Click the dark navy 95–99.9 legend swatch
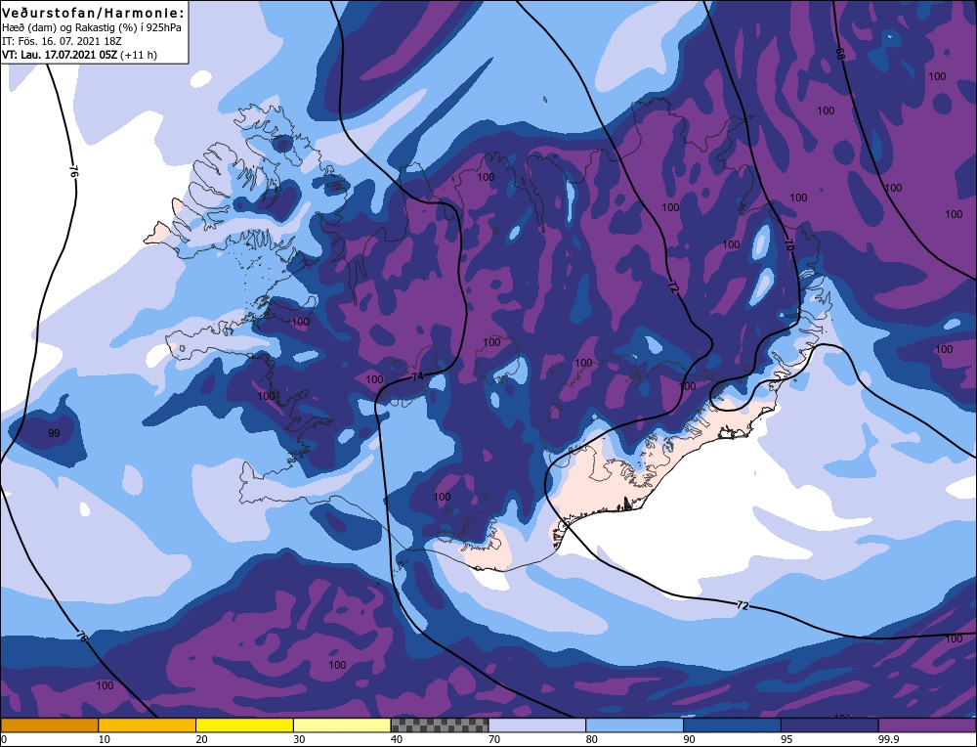977x747 pixels. click(x=829, y=725)
